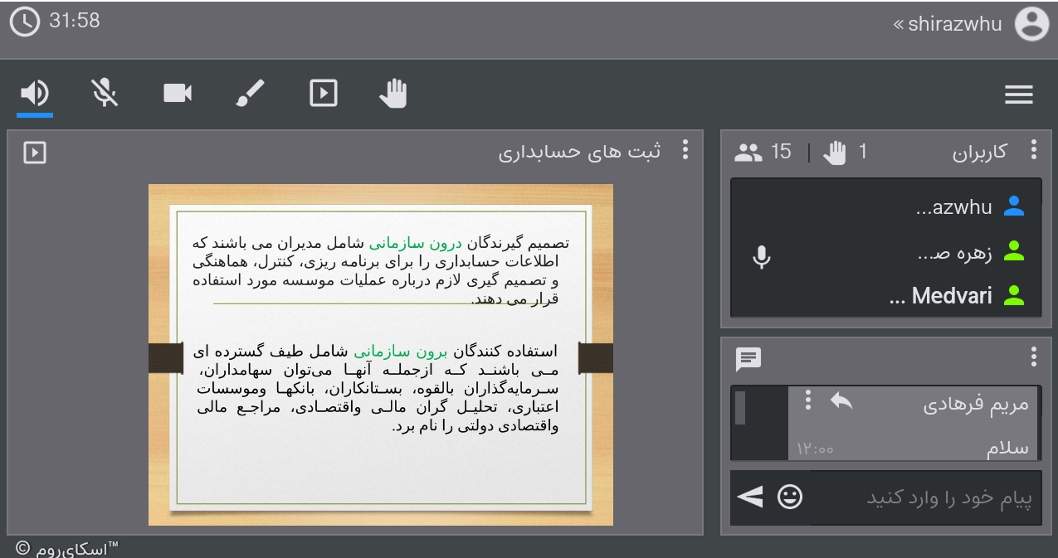Open the shirazwhu user account menu

pyautogui.click(x=948, y=24)
